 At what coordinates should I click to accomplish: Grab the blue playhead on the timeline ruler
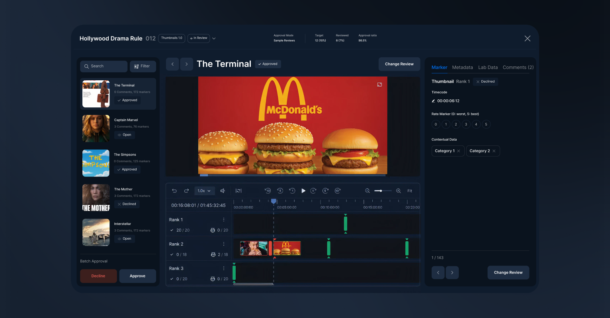274,202
